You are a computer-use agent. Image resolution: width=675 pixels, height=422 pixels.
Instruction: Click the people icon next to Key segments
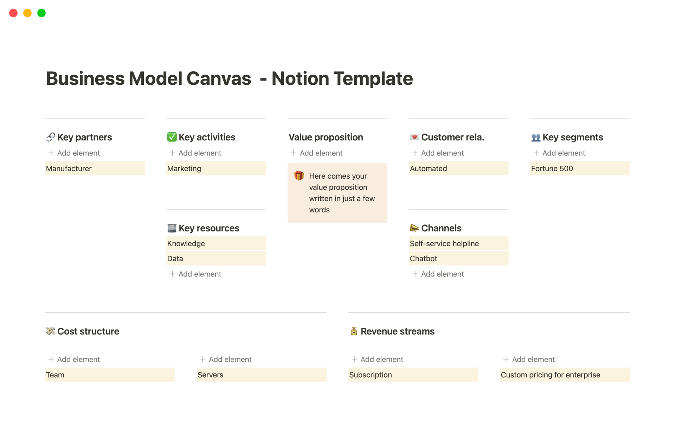pyautogui.click(x=535, y=137)
